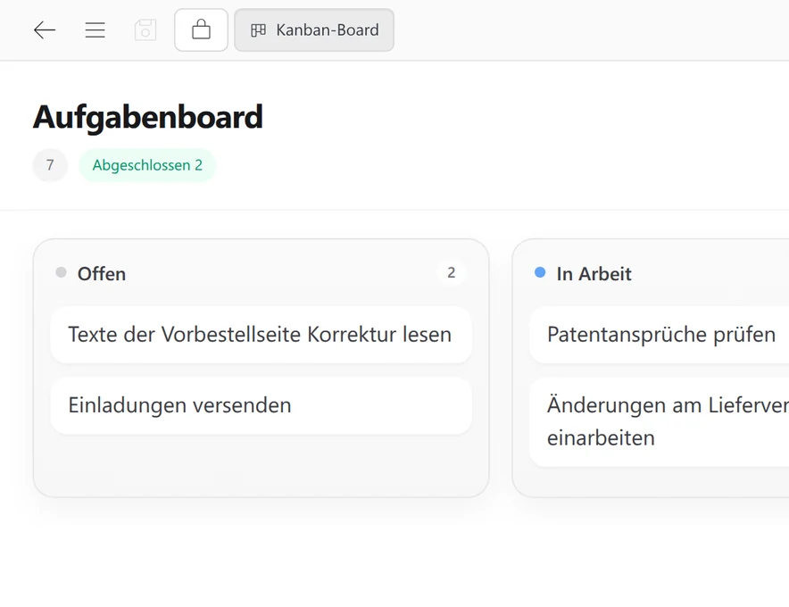Click the Offen column header
The width and height of the screenshot is (789, 607).
tap(102, 274)
